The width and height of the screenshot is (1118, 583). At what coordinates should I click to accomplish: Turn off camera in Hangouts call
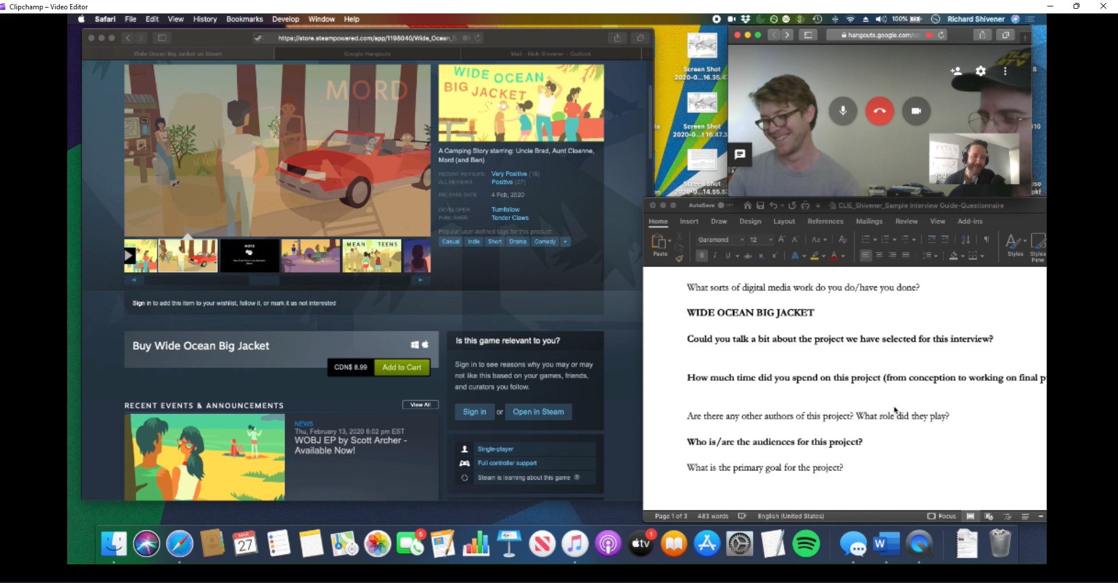pyautogui.click(x=916, y=110)
